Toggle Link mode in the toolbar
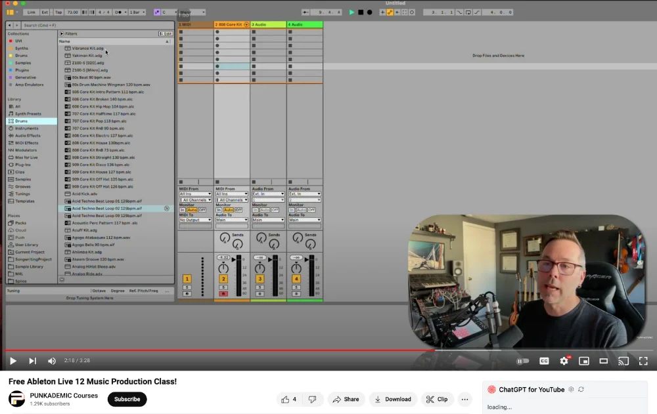Screen dimensions: 657x414 point(30,11)
